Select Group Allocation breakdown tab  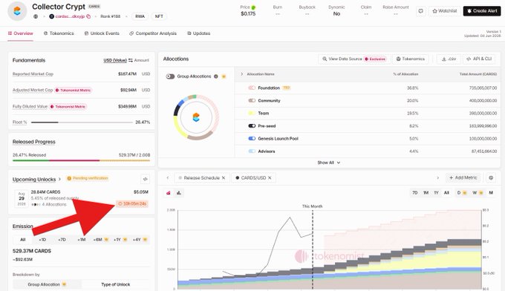click(47, 284)
